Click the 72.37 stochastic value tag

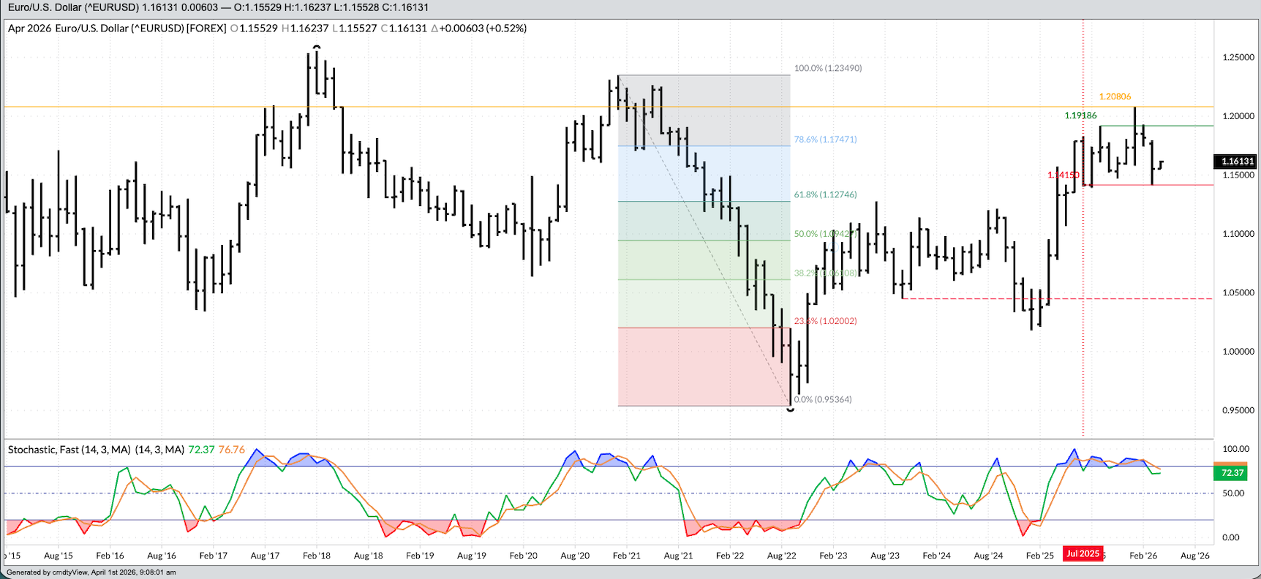tap(1232, 473)
